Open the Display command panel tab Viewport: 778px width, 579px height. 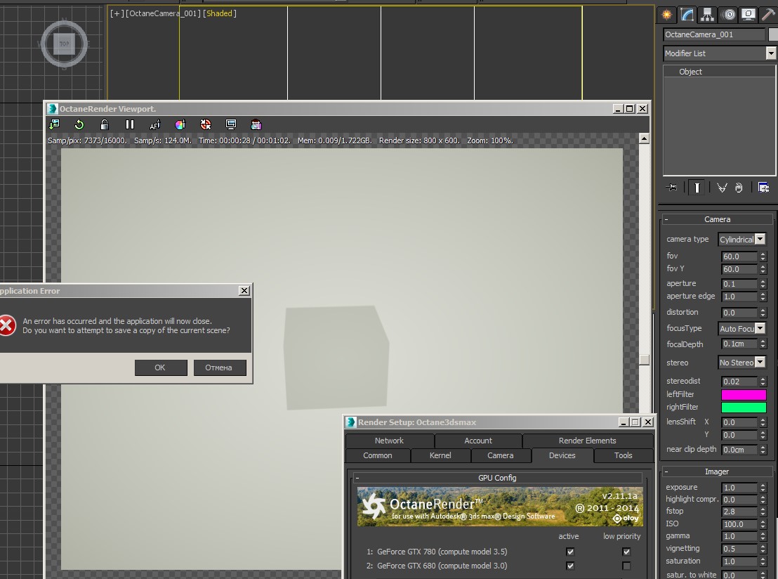point(749,14)
